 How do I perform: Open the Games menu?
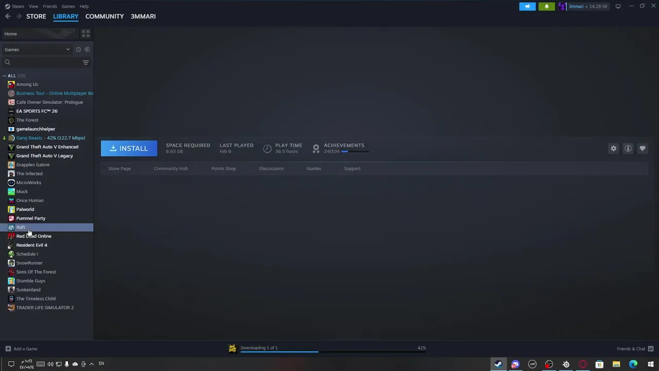(68, 6)
